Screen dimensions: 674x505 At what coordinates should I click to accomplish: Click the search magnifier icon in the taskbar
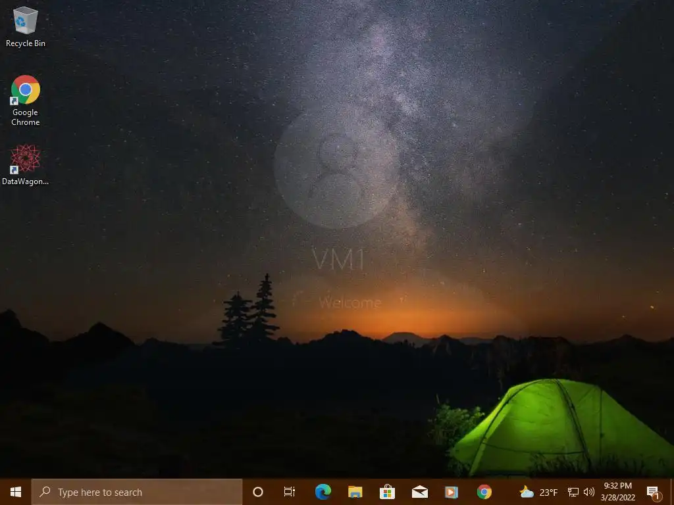click(45, 492)
